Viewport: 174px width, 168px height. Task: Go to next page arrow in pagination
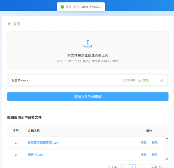click(x=141, y=167)
